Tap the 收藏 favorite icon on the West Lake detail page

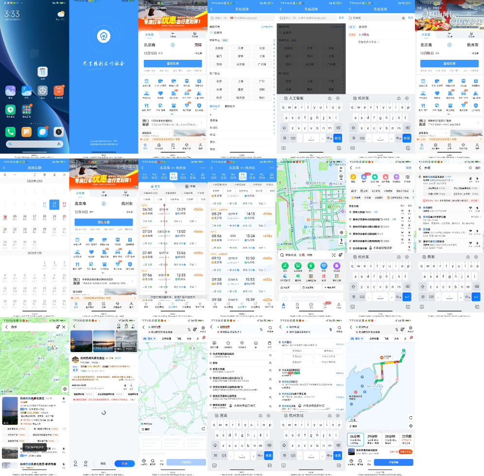(86, 463)
